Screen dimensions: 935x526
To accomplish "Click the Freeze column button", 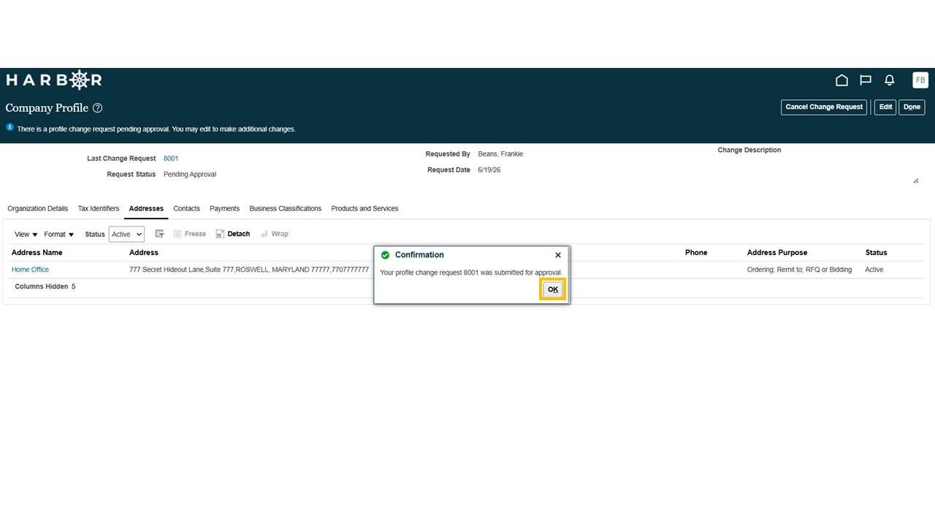I will coord(190,234).
